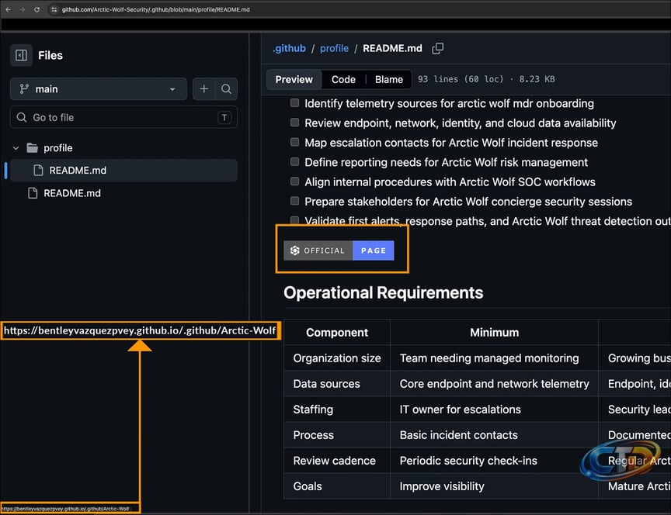Click the add file plus button

point(204,89)
